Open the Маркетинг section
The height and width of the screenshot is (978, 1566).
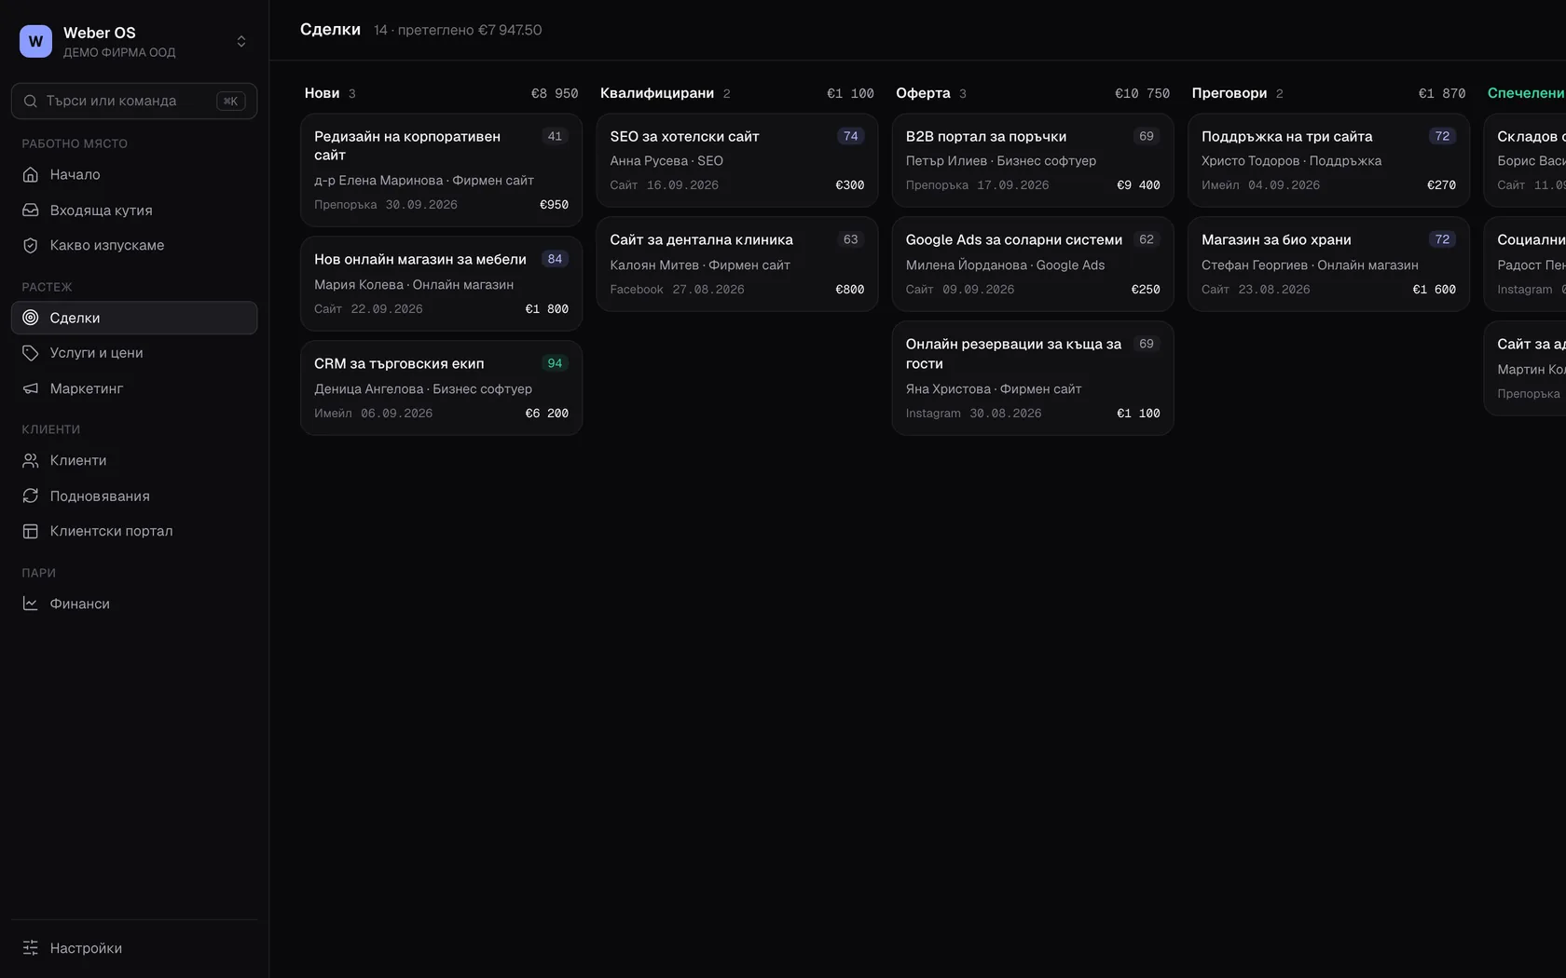pyautogui.click(x=134, y=388)
